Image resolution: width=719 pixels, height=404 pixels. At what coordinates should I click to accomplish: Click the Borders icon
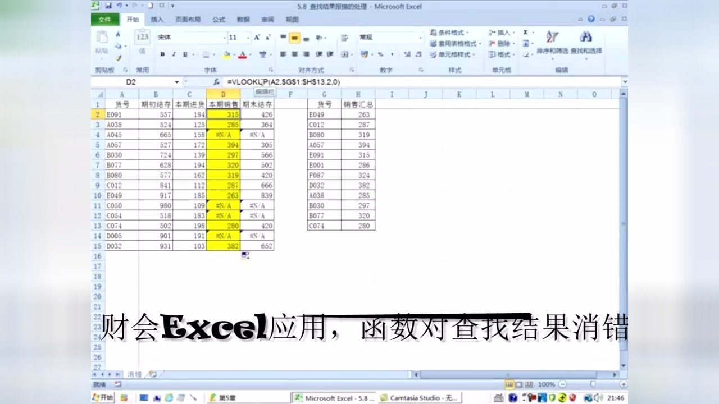tap(206, 54)
